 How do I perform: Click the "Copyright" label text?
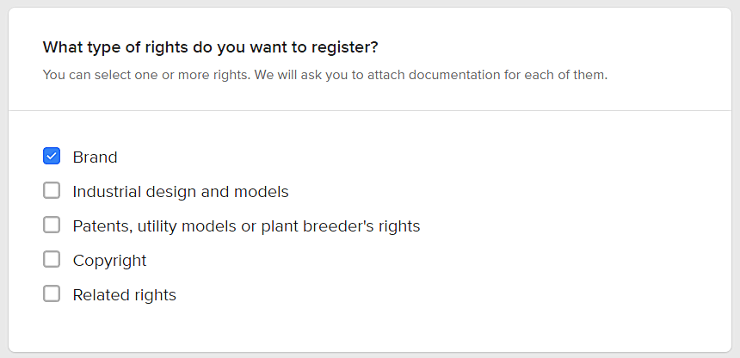[x=109, y=261]
